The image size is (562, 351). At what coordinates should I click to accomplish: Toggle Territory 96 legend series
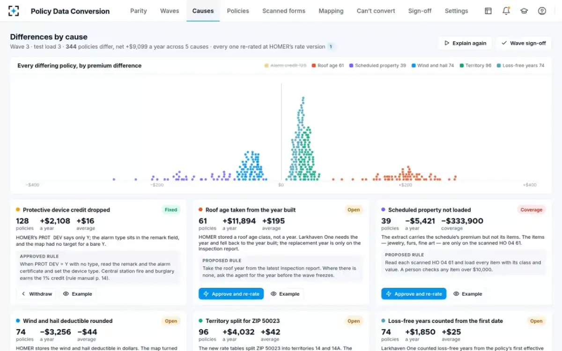475,66
